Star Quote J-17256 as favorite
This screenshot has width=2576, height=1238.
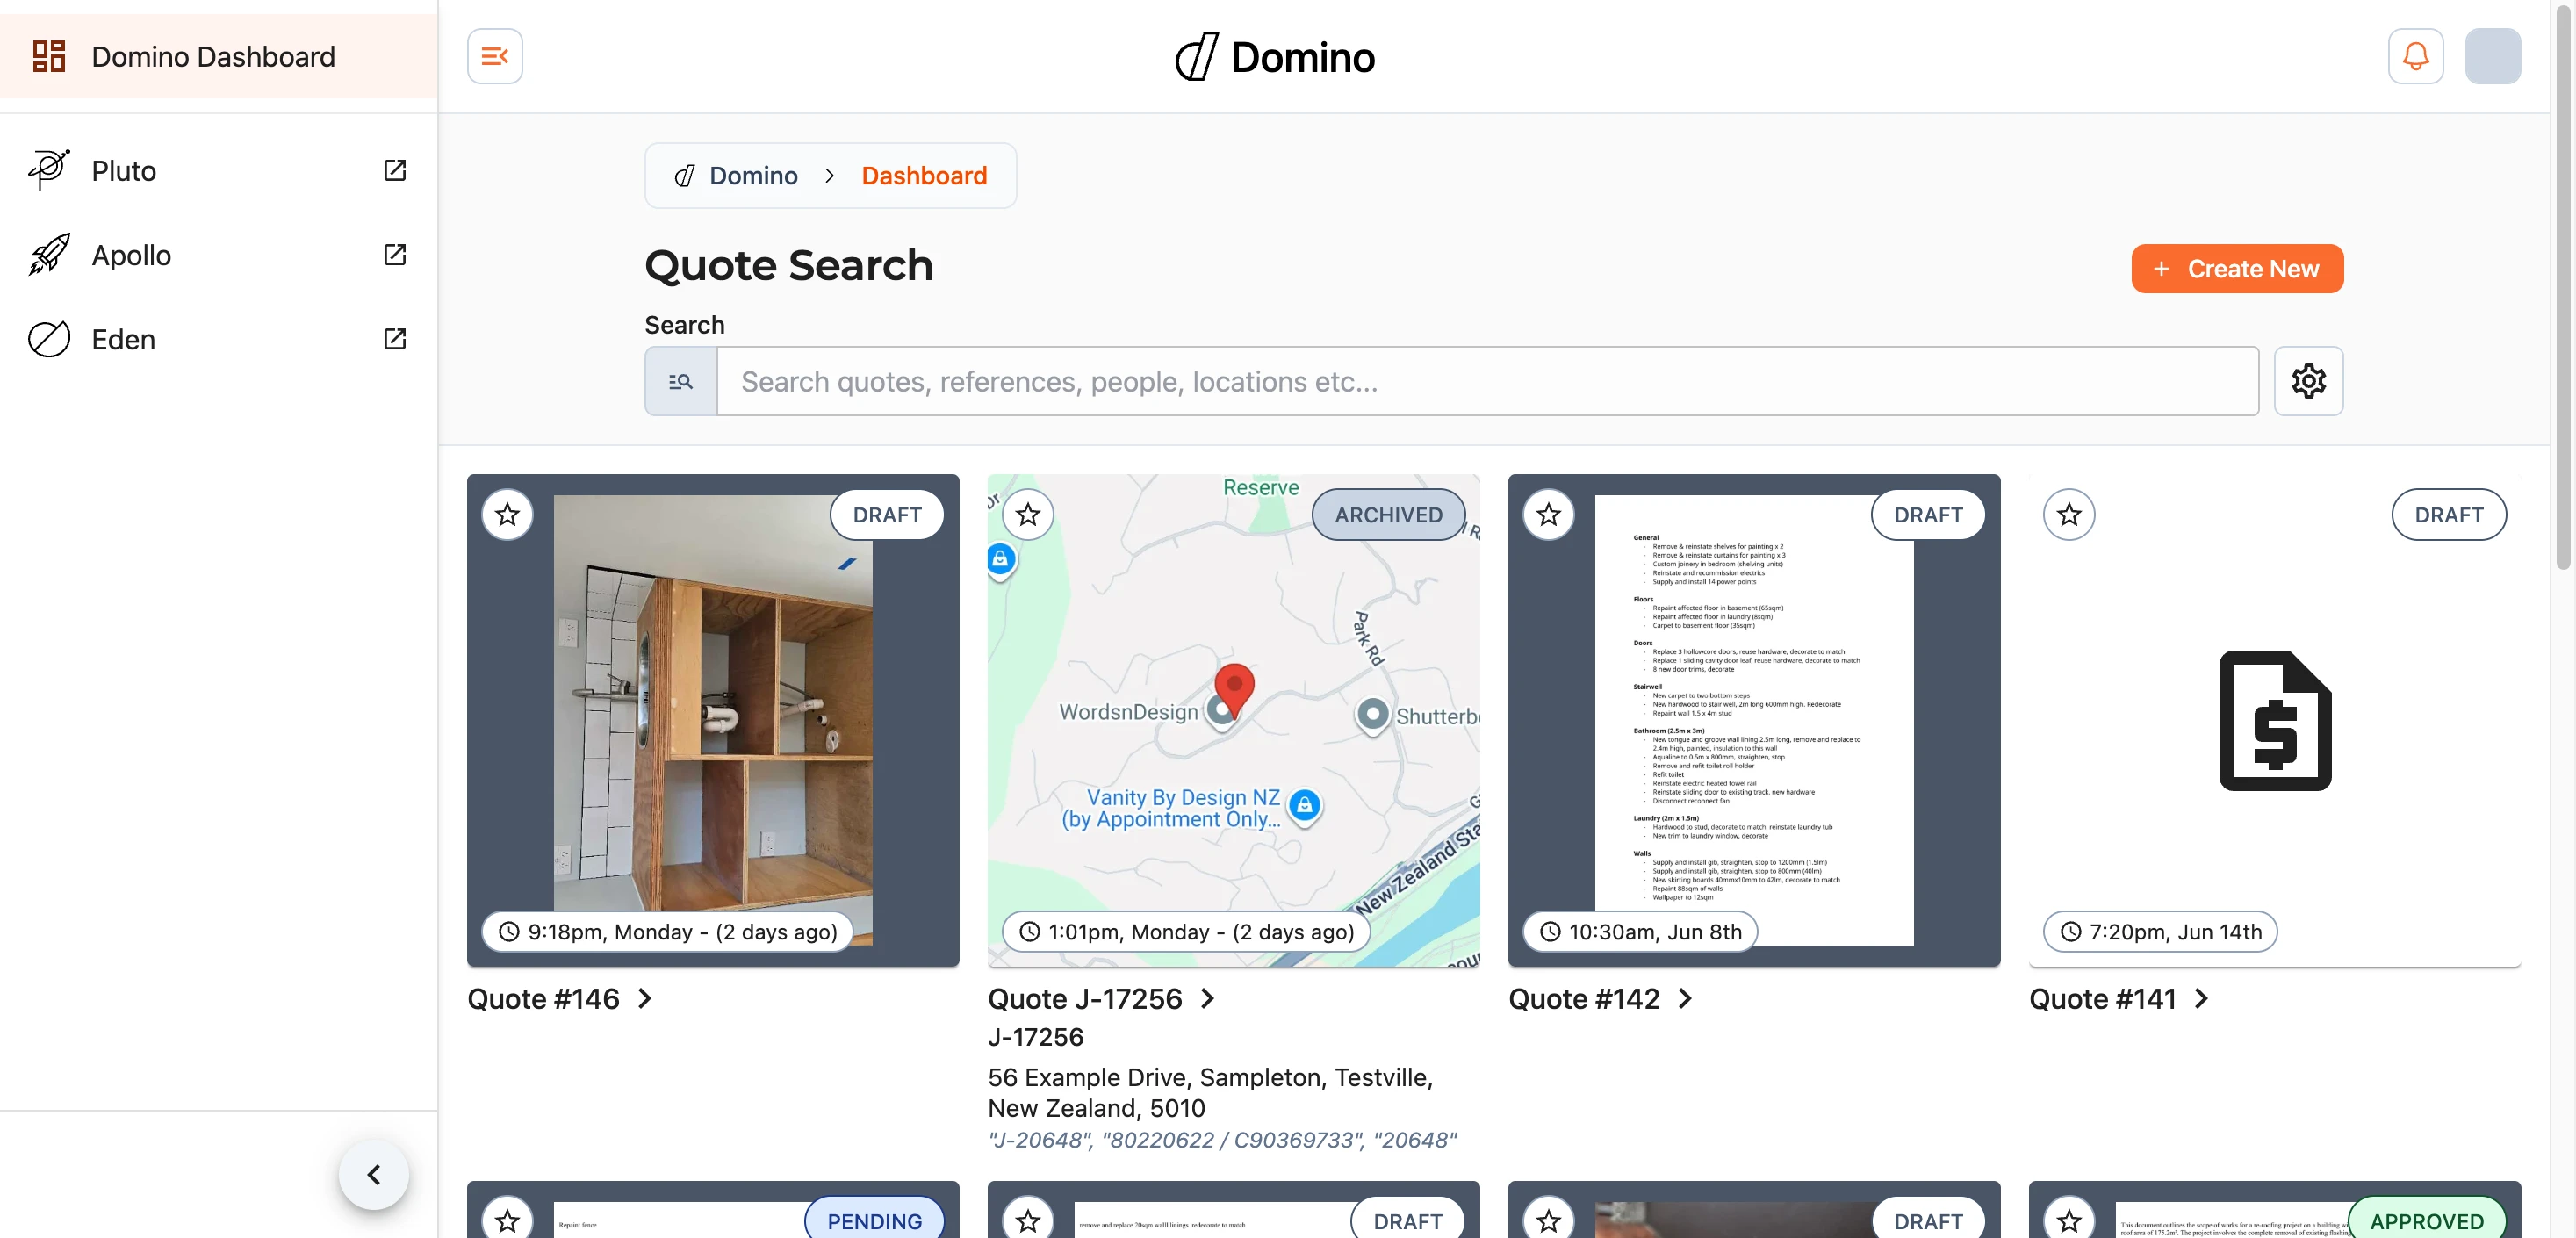tap(1028, 514)
